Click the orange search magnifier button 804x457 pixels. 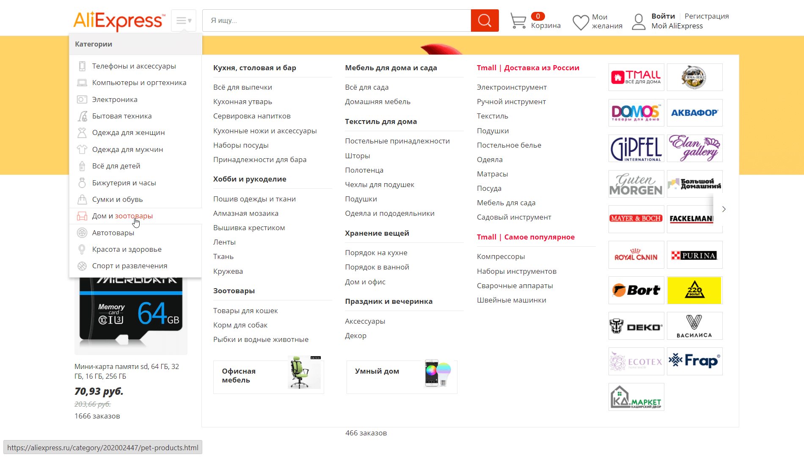point(485,20)
